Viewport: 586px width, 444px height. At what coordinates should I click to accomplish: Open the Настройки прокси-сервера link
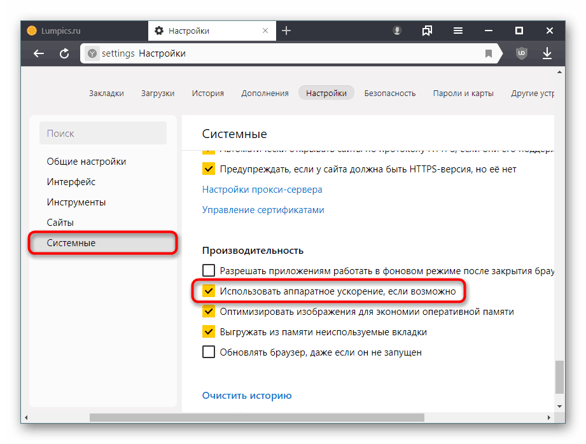tap(262, 190)
